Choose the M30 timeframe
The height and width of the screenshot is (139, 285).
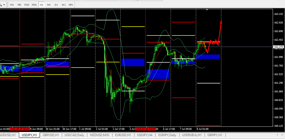(x=34, y=5)
